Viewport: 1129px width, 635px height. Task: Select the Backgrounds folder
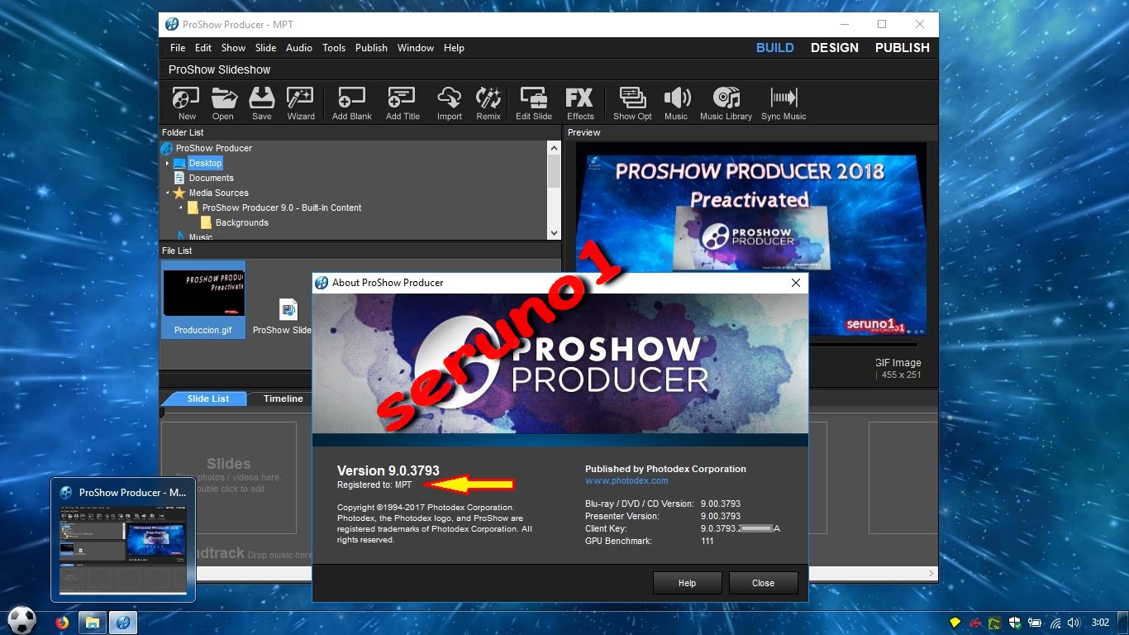[x=241, y=222]
